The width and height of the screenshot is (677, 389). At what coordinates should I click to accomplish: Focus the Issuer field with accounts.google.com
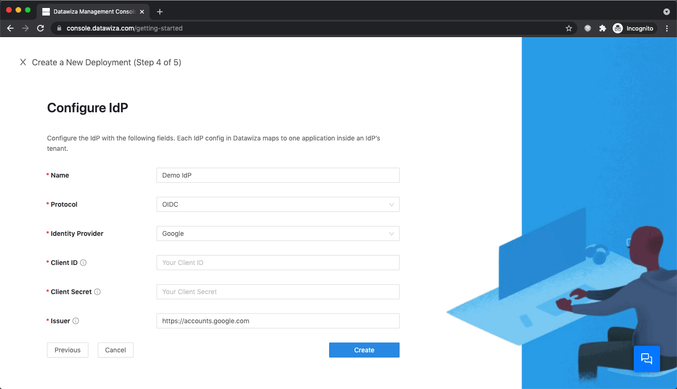click(278, 321)
